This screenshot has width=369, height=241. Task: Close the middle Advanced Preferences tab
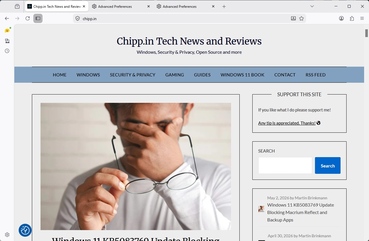(149, 6)
